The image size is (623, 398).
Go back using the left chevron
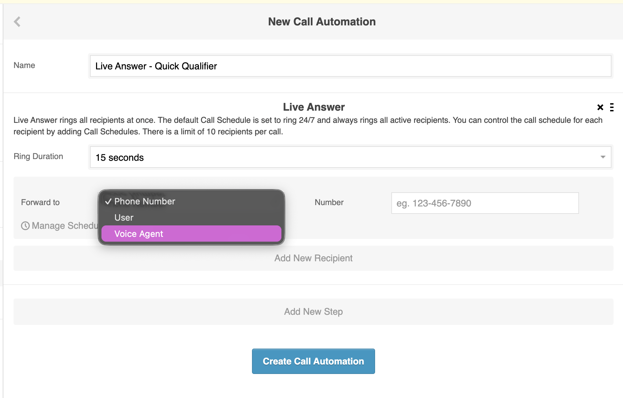(x=17, y=22)
